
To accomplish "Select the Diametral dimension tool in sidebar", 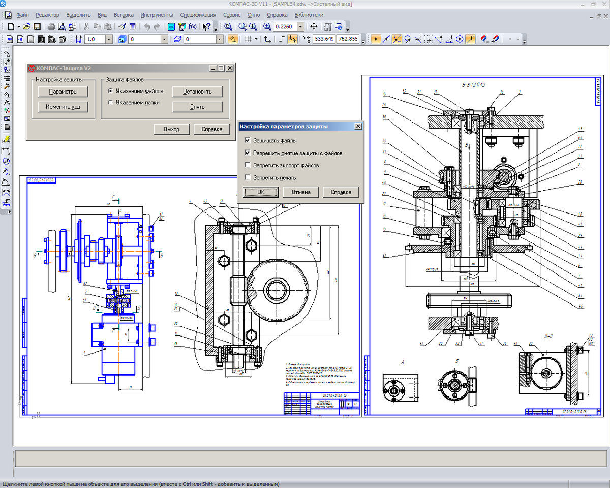I will pyautogui.click(x=7, y=161).
